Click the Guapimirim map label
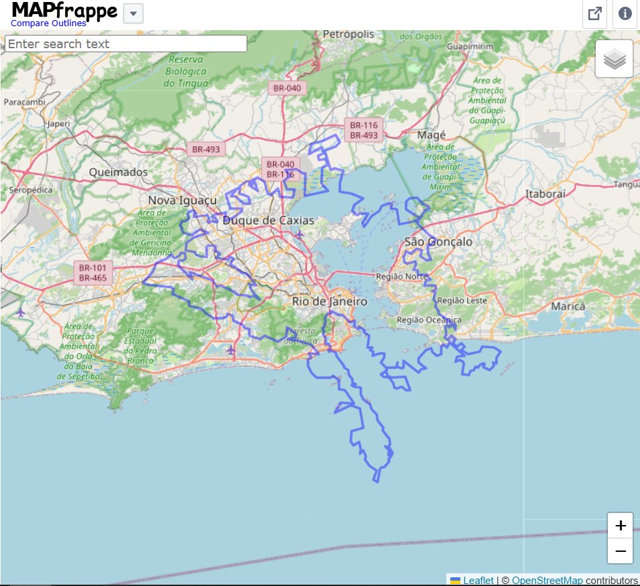Screen dimensions: 640x586 (x=470, y=46)
